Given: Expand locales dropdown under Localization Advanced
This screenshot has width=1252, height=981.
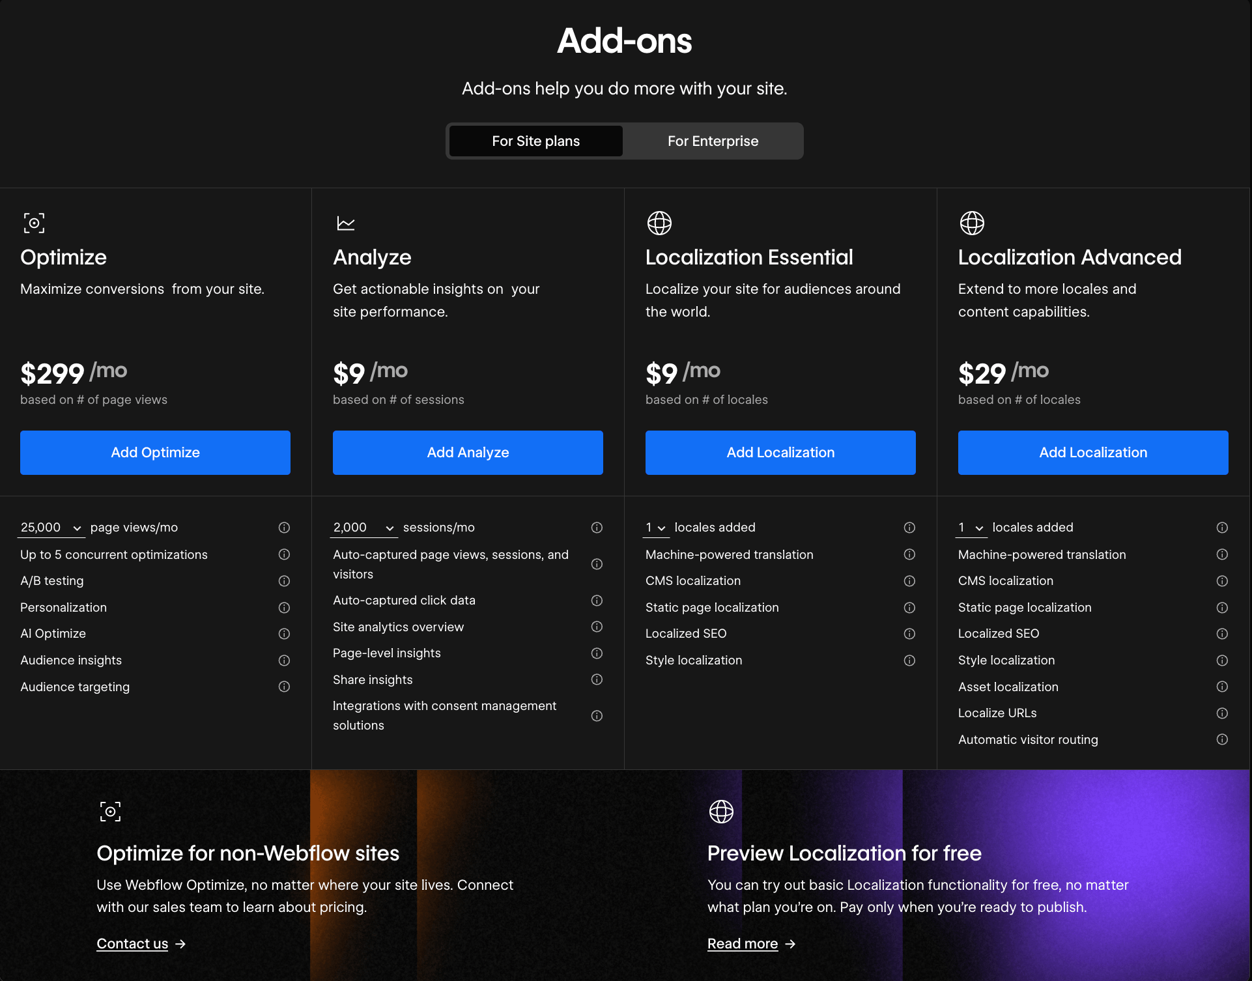Looking at the screenshot, I should [x=971, y=528].
